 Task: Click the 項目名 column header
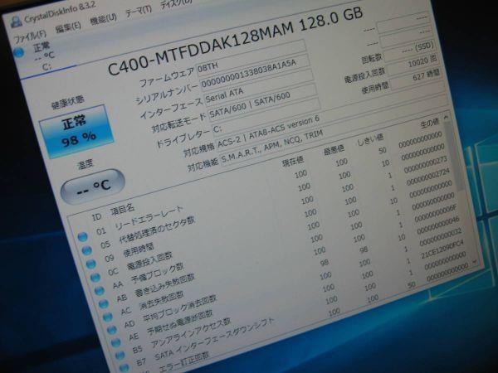pos(122,210)
